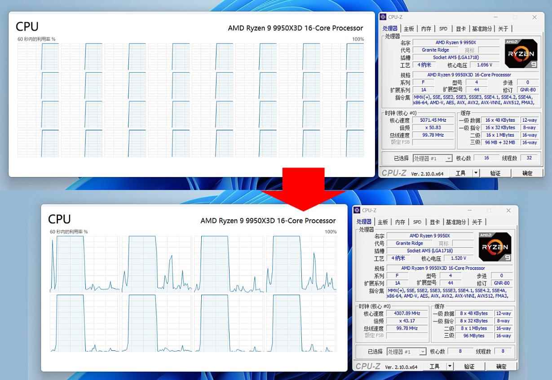This screenshot has height=380, width=552.
Task: Click specification field in lower CPU-Z window
Action: click(x=449, y=268)
